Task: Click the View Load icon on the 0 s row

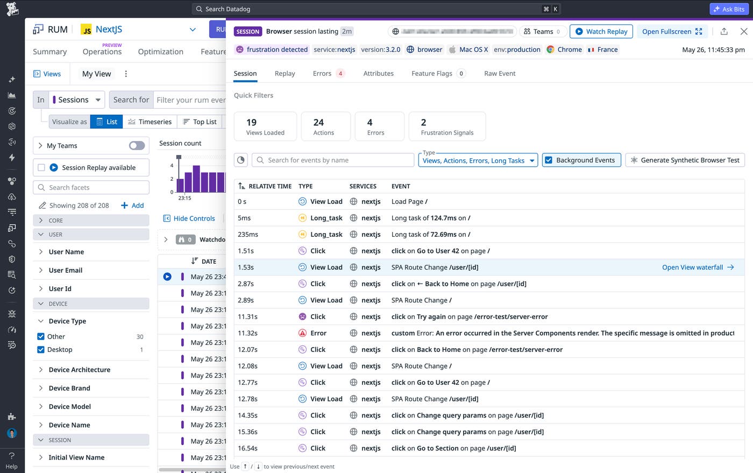Action: [302, 201]
